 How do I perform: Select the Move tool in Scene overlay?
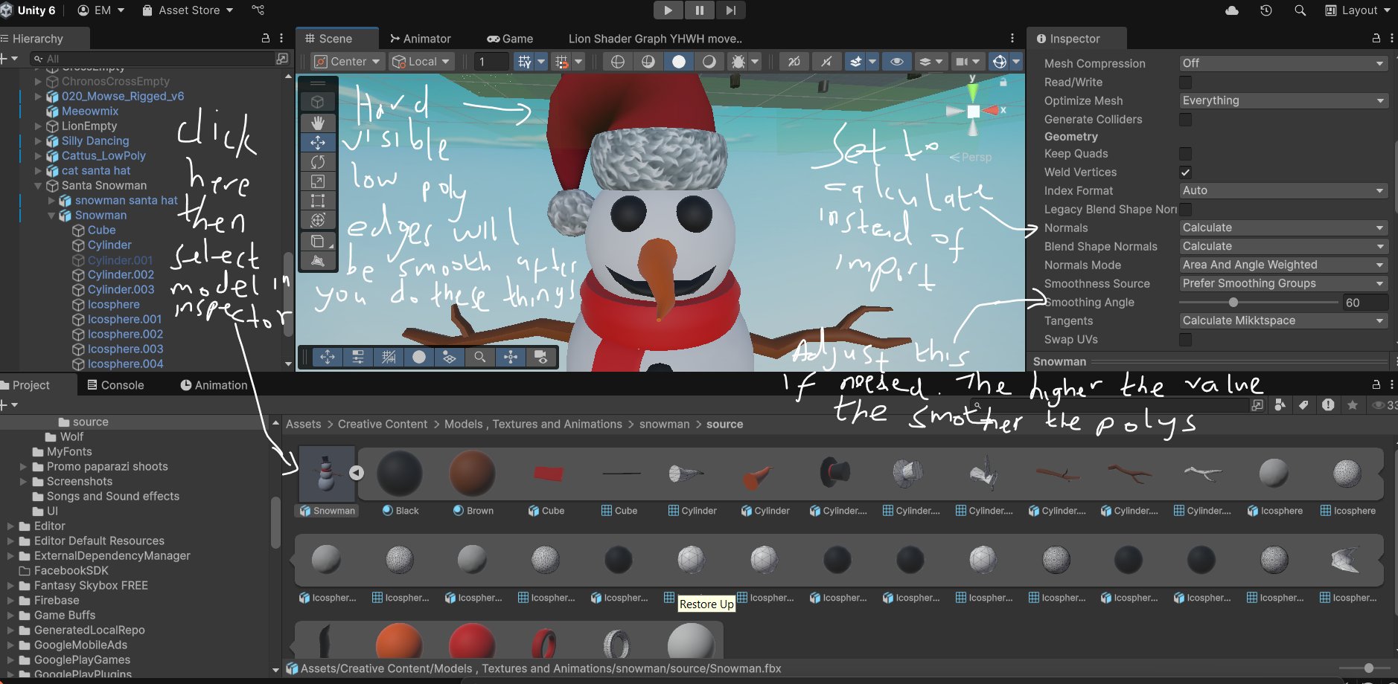[318, 142]
